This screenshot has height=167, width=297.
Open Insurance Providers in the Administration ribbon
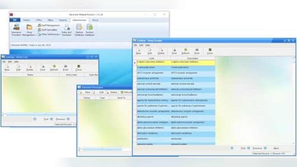tap(16, 30)
